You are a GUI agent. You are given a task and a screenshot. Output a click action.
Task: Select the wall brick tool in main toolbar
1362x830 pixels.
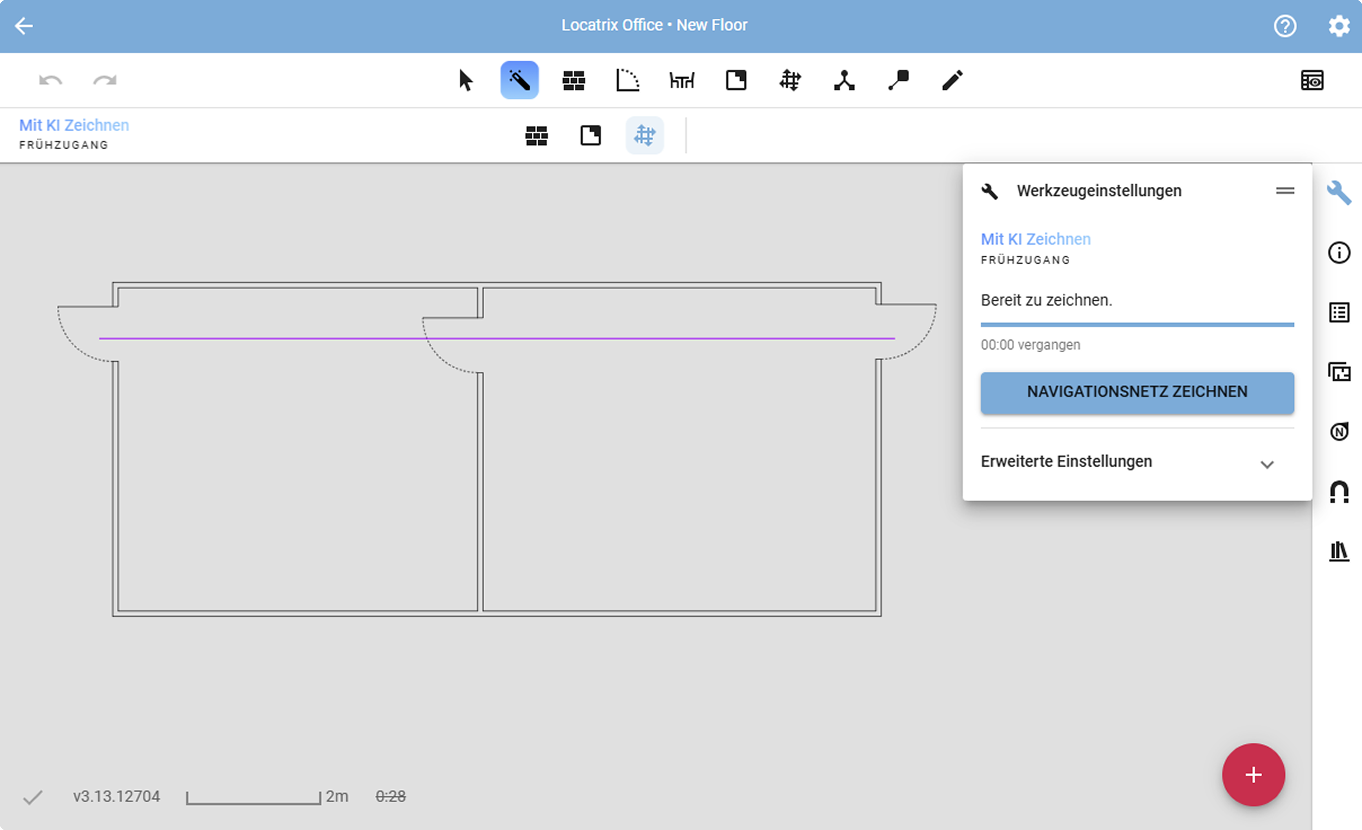[x=573, y=81]
